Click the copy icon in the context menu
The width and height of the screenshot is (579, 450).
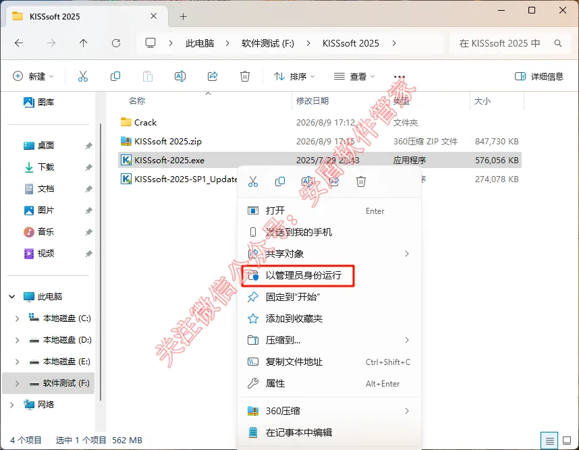pyautogui.click(x=280, y=181)
